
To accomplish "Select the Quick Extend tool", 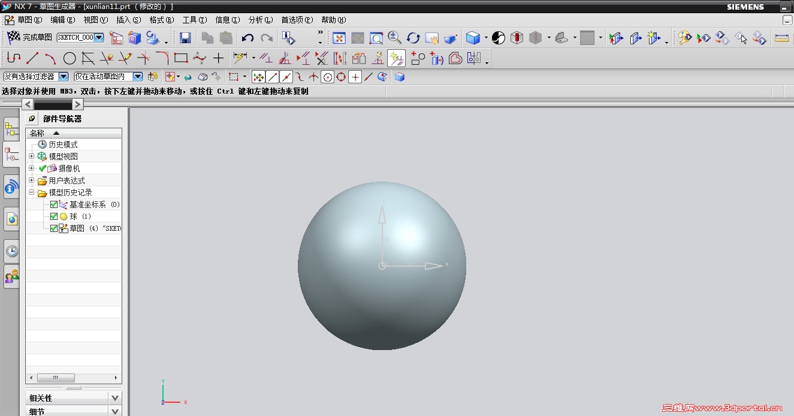I will [125, 58].
